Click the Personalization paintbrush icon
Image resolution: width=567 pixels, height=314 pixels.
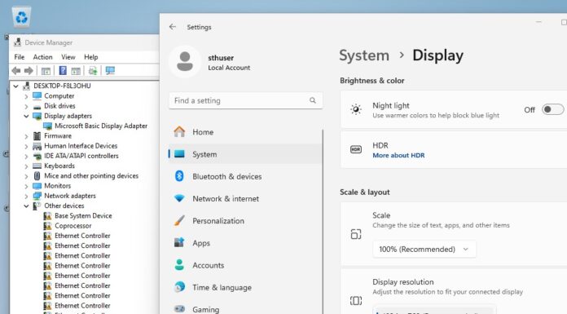point(179,220)
